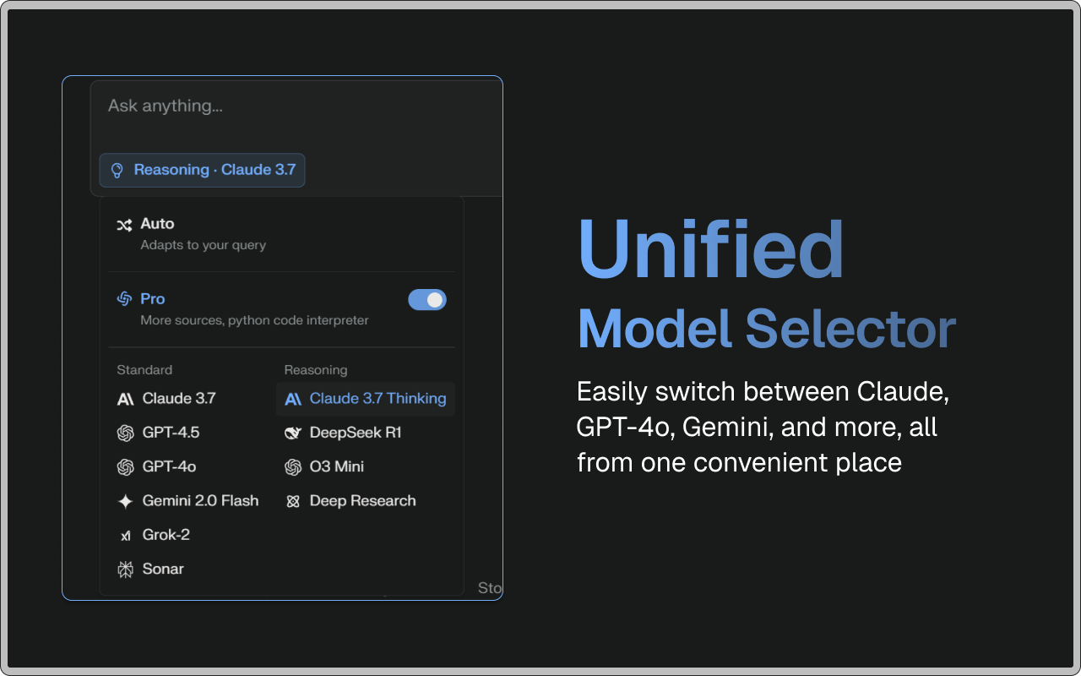Click the Standard column heading
This screenshot has width=1081, height=676.
point(144,370)
